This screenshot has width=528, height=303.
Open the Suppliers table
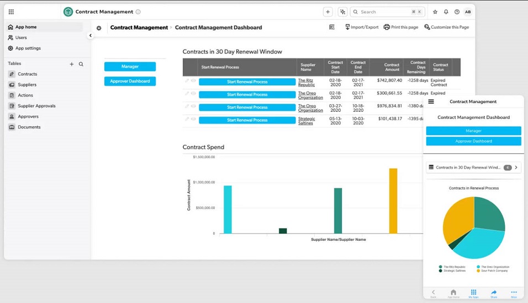[x=27, y=85]
